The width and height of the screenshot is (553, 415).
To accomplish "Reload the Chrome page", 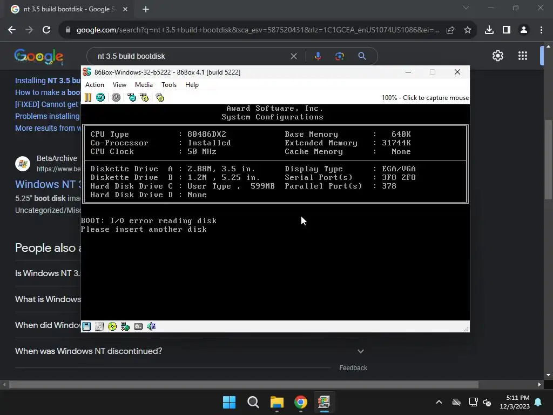I will pyautogui.click(x=46, y=30).
